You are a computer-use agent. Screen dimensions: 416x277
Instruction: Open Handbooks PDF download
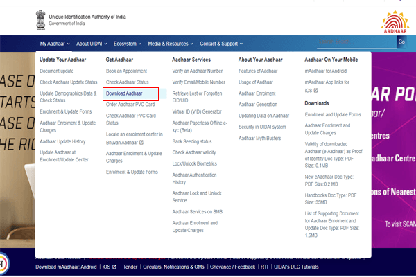pyautogui.click(x=331, y=199)
